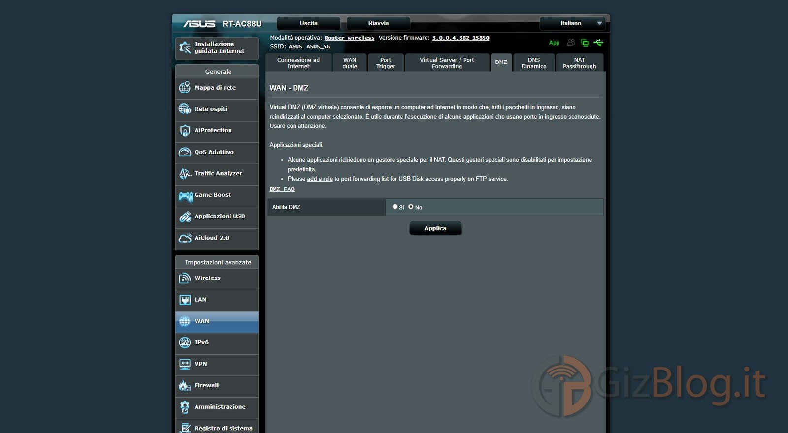The image size is (788, 433).
Task: Open Traffic Analyzer icon
Action: [185, 173]
